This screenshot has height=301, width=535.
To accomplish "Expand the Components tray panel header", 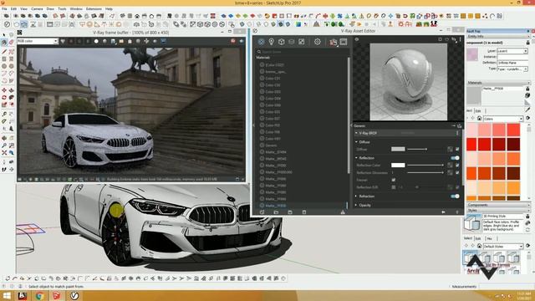I will [x=498, y=205].
